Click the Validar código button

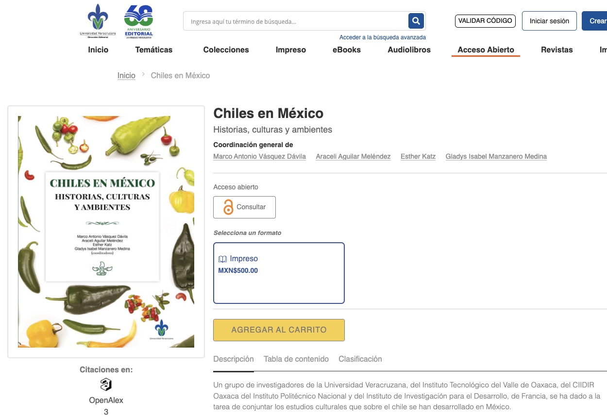485,21
